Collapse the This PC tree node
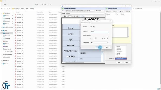The width and height of the screenshot is (161, 90). click(1, 30)
